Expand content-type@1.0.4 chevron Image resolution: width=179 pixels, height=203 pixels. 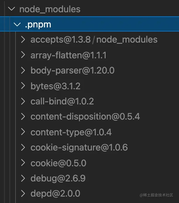pos(23,132)
